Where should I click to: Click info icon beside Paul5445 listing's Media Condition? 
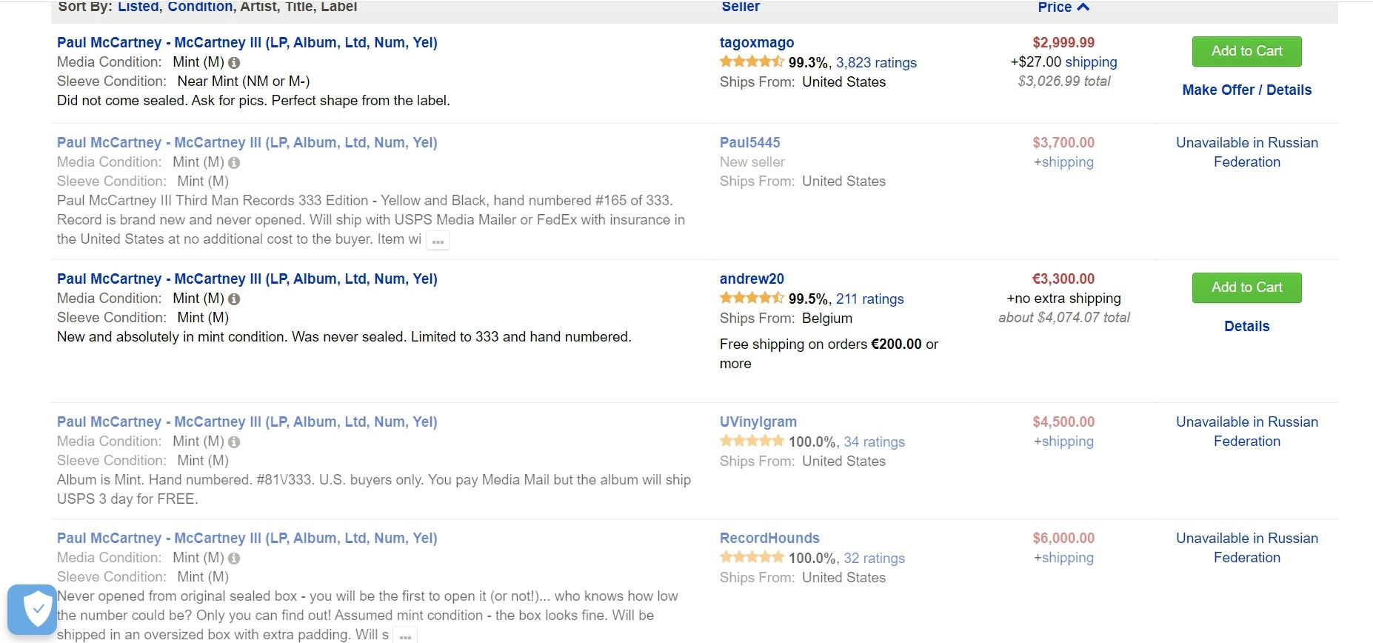coord(234,162)
